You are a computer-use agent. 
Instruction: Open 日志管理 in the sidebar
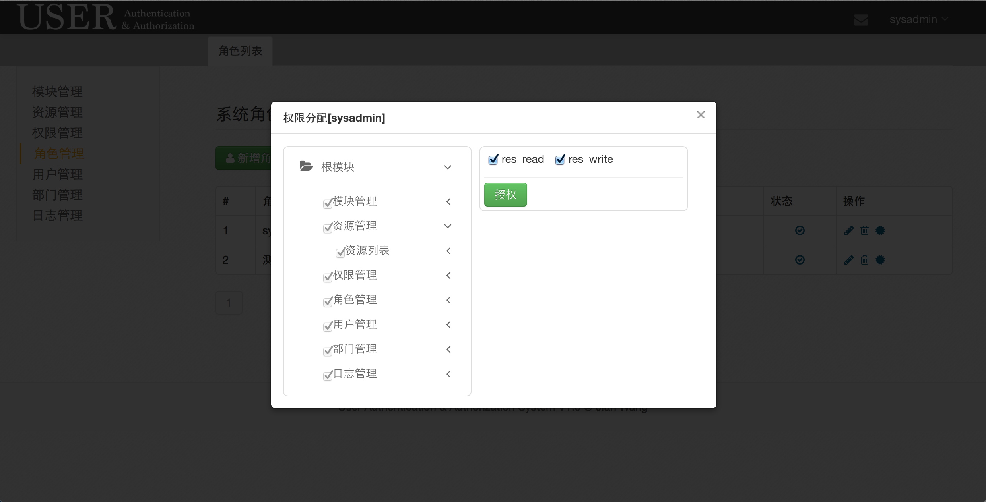click(57, 216)
